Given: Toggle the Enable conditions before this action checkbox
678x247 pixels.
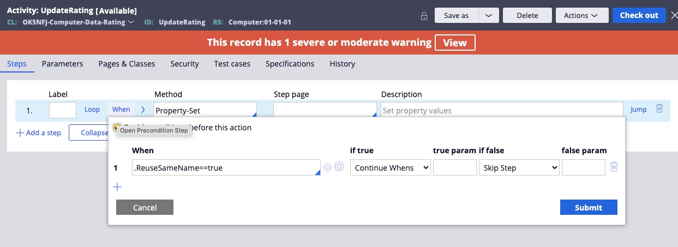Looking at the screenshot, I should (117, 128).
